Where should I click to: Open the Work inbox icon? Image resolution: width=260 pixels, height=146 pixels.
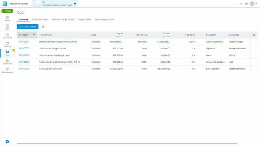tap(7, 27)
